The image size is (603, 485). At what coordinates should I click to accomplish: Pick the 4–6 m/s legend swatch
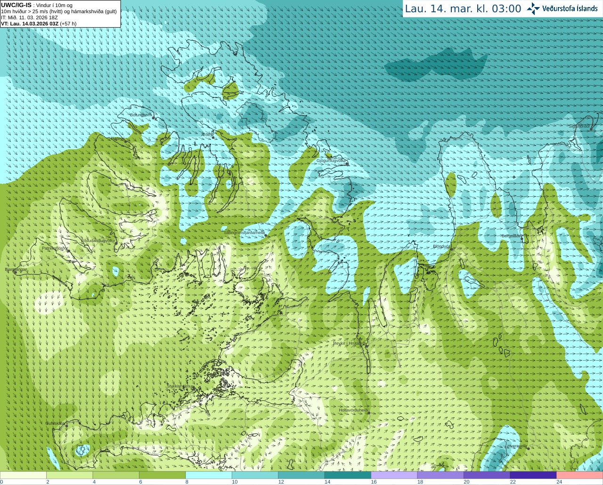pos(116,475)
